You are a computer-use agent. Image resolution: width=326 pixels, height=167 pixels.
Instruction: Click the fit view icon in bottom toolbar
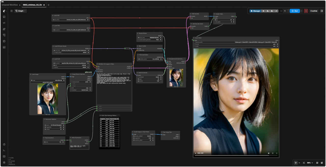coord(304,163)
